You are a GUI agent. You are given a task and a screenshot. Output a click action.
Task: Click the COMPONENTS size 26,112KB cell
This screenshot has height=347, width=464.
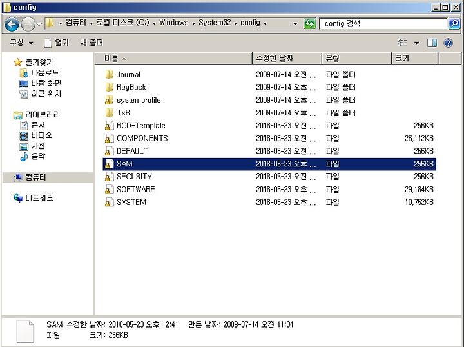[419, 138]
